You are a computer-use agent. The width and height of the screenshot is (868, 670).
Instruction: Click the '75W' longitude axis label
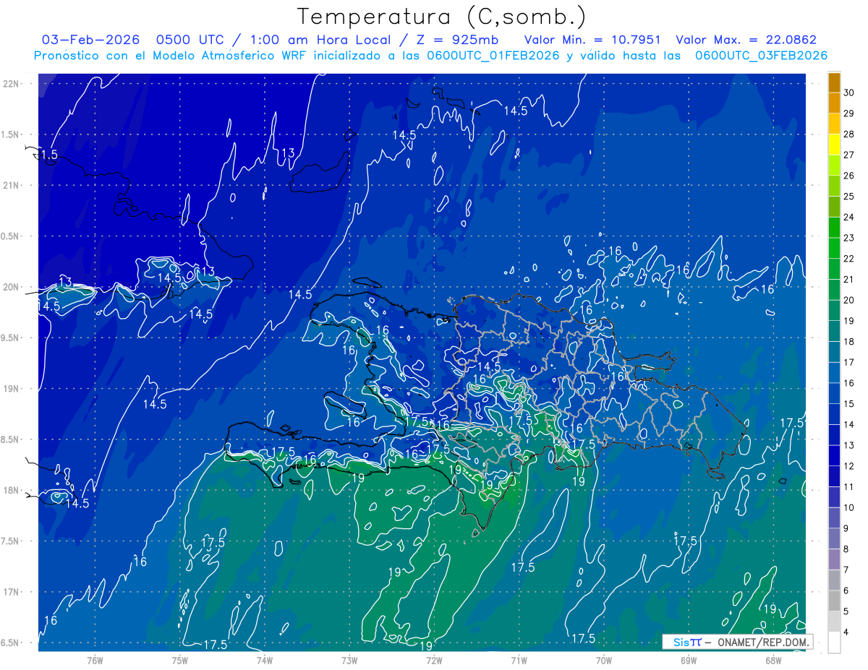(x=180, y=661)
